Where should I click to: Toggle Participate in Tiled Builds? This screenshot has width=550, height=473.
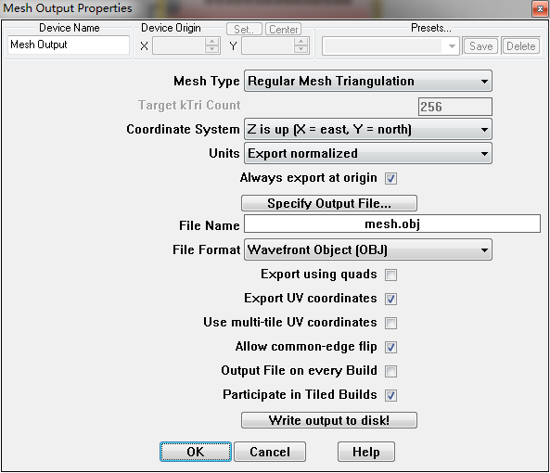tap(390, 395)
